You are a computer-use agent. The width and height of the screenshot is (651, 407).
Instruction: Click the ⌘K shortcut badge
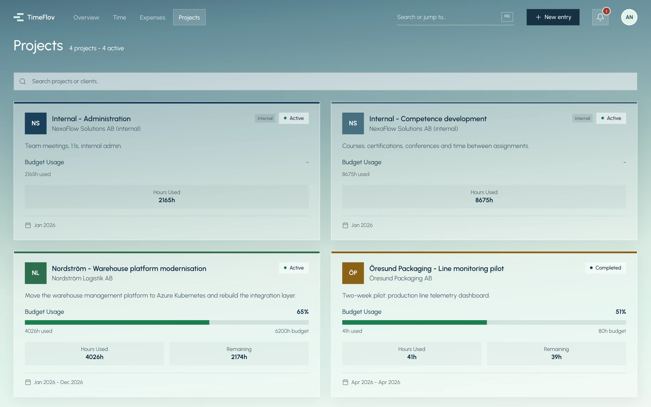click(507, 17)
